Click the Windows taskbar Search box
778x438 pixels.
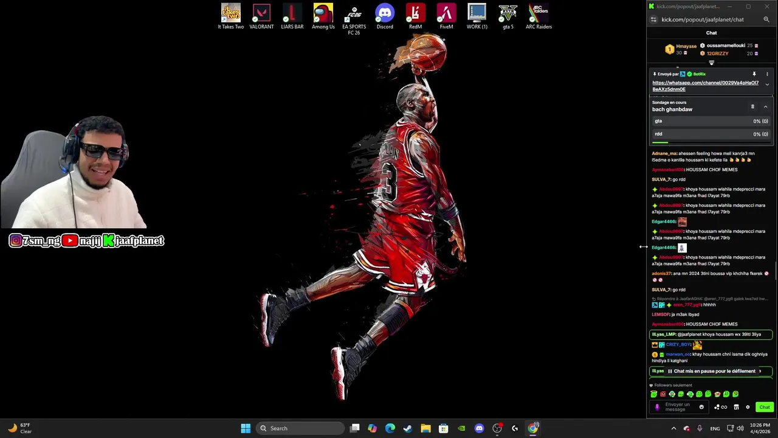click(301, 428)
